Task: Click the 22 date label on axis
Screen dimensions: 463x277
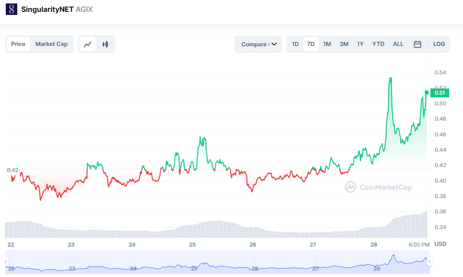Action: [x=11, y=244]
